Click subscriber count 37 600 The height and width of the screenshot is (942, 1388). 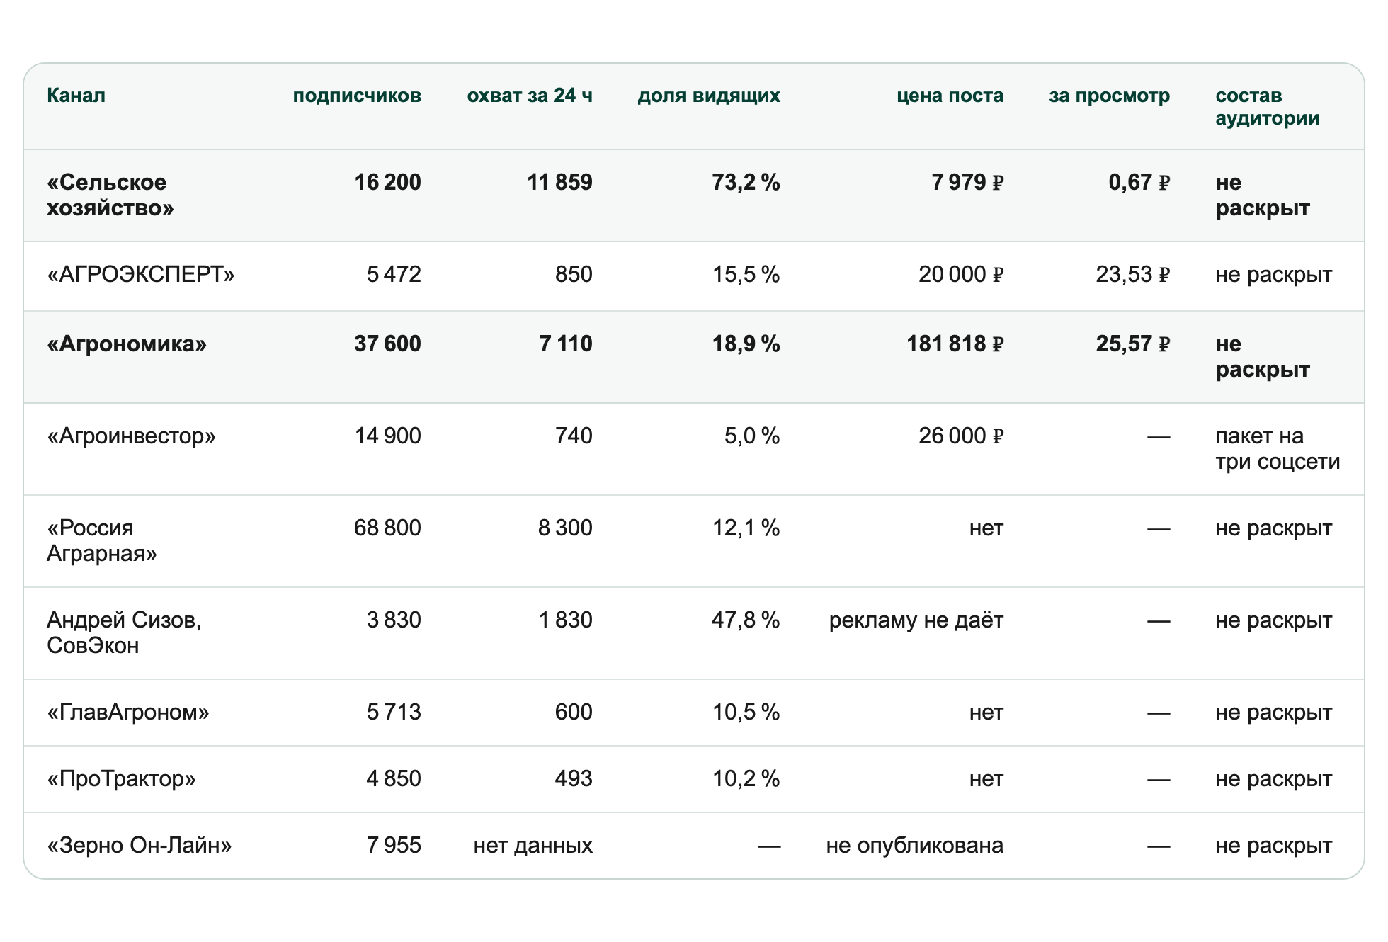[388, 344]
